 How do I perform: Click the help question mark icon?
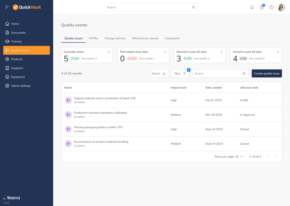coord(271,7)
